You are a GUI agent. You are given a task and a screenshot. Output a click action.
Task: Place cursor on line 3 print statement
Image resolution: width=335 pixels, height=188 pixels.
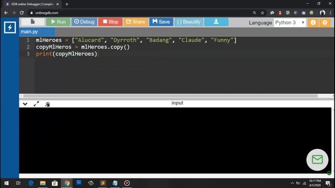[x=66, y=54]
